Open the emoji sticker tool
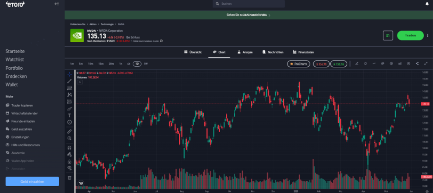Viewport: 433px width, 193px height. (x=70, y=122)
